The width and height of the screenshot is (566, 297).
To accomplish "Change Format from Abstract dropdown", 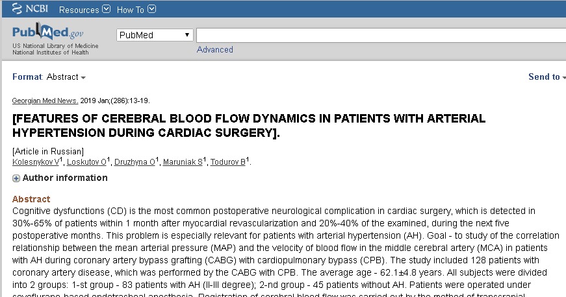I will [66, 77].
